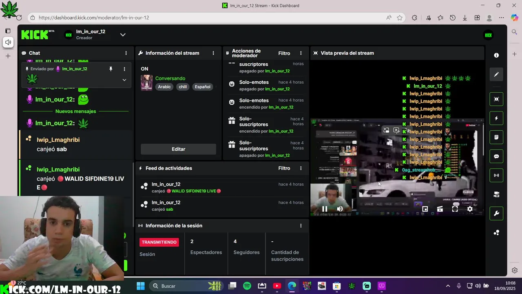Image resolution: width=522 pixels, height=294 pixels.
Task: Toggle session info broadcast icon in sidebar
Action: click(x=496, y=175)
